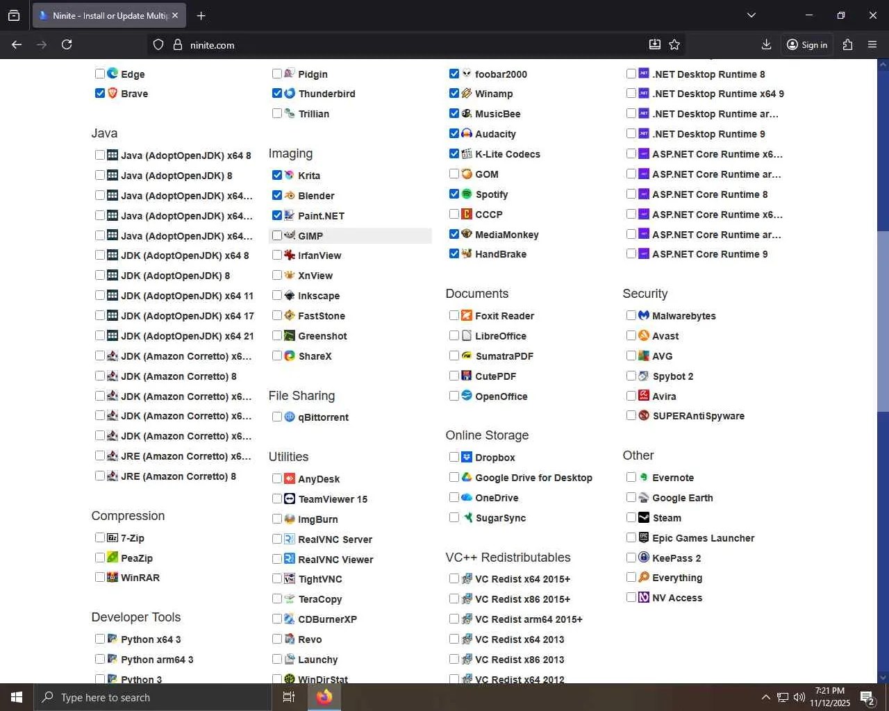The height and width of the screenshot is (711, 889).
Task: Click the qBittorrent icon
Action: 290,417
